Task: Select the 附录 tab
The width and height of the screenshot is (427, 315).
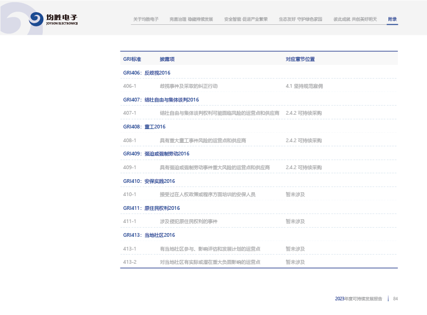Action: (x=392, y=19)
